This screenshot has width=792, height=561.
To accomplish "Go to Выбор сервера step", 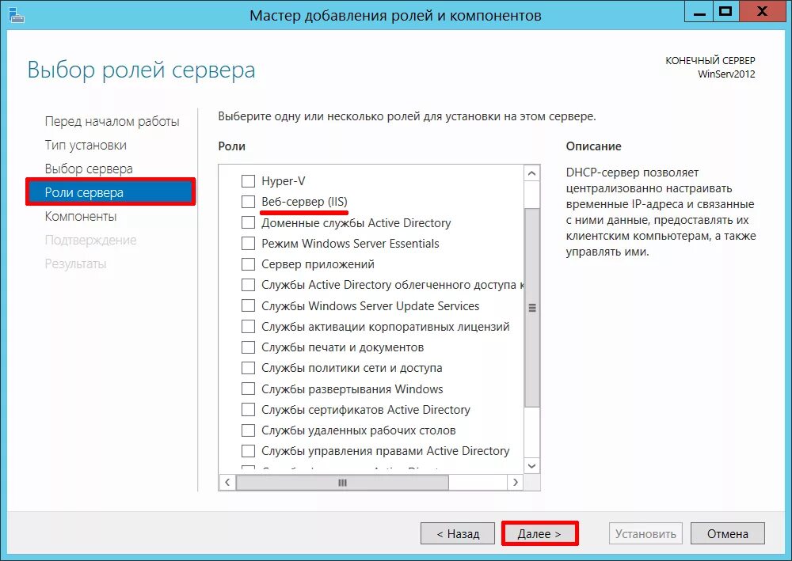I will [89, 169].
